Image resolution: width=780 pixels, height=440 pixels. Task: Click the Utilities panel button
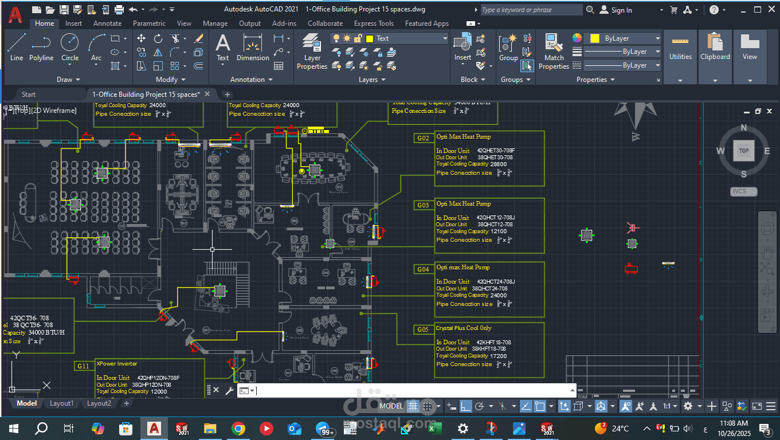point(680,57)
